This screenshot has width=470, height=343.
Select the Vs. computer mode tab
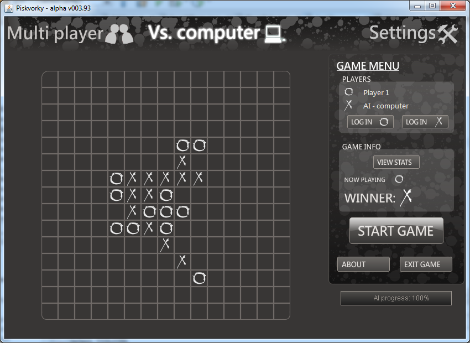point(217,33)
